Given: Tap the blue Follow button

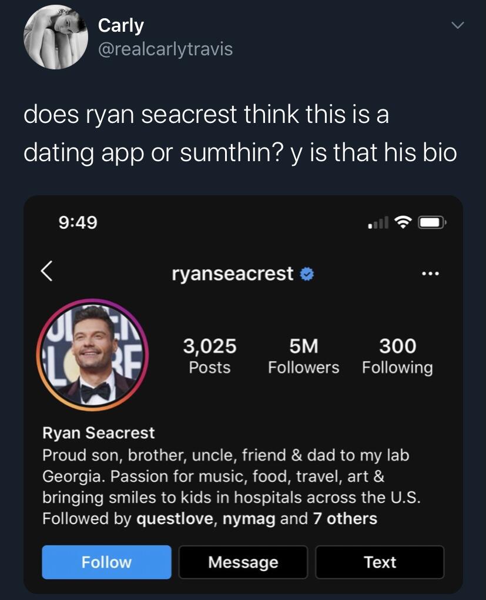Looking at the screenshot, I should 106,562.
